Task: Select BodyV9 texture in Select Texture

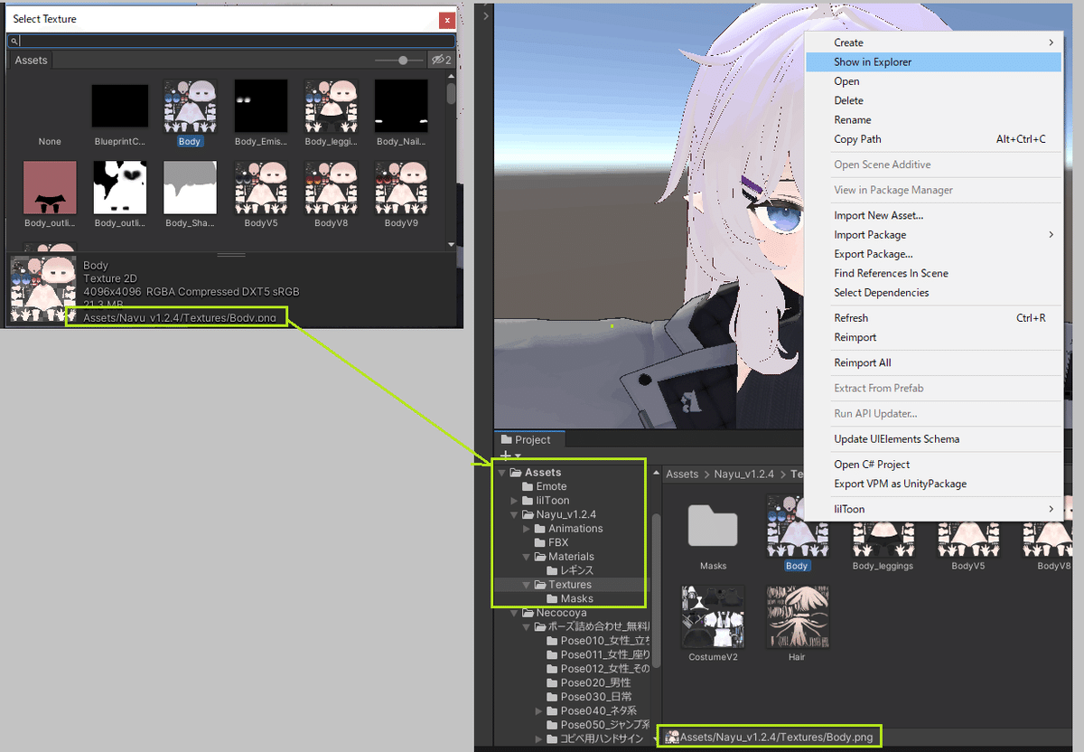Action: pyautogui.click(x=401, y=188)
